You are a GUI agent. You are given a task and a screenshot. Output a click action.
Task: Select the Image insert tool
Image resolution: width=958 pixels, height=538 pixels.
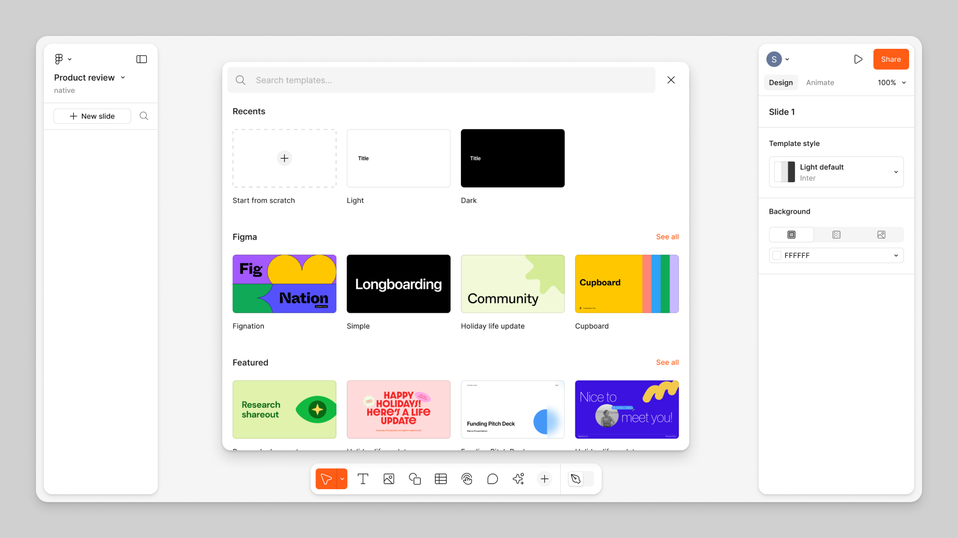pos(388,478)
